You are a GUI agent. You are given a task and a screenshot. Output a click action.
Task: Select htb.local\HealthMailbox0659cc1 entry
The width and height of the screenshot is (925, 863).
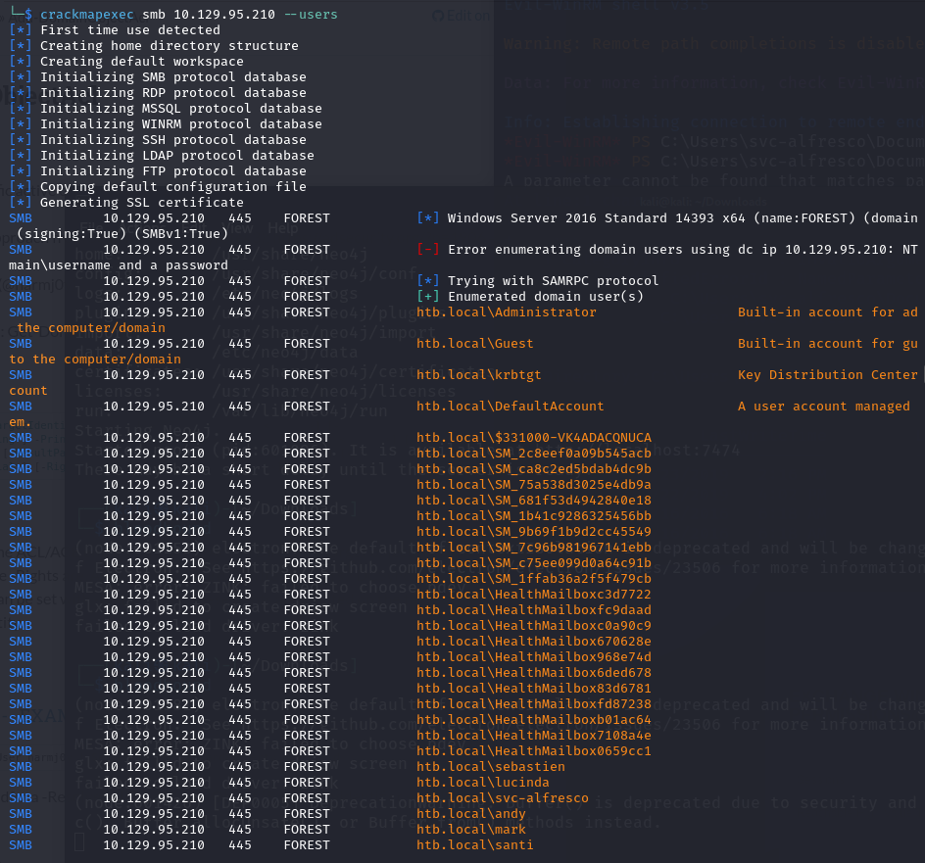533,751
